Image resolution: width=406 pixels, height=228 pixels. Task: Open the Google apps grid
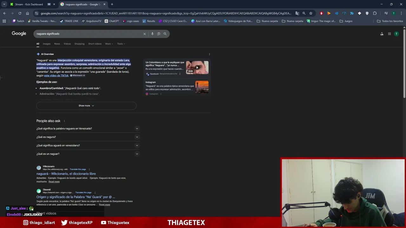pos(389,34)
